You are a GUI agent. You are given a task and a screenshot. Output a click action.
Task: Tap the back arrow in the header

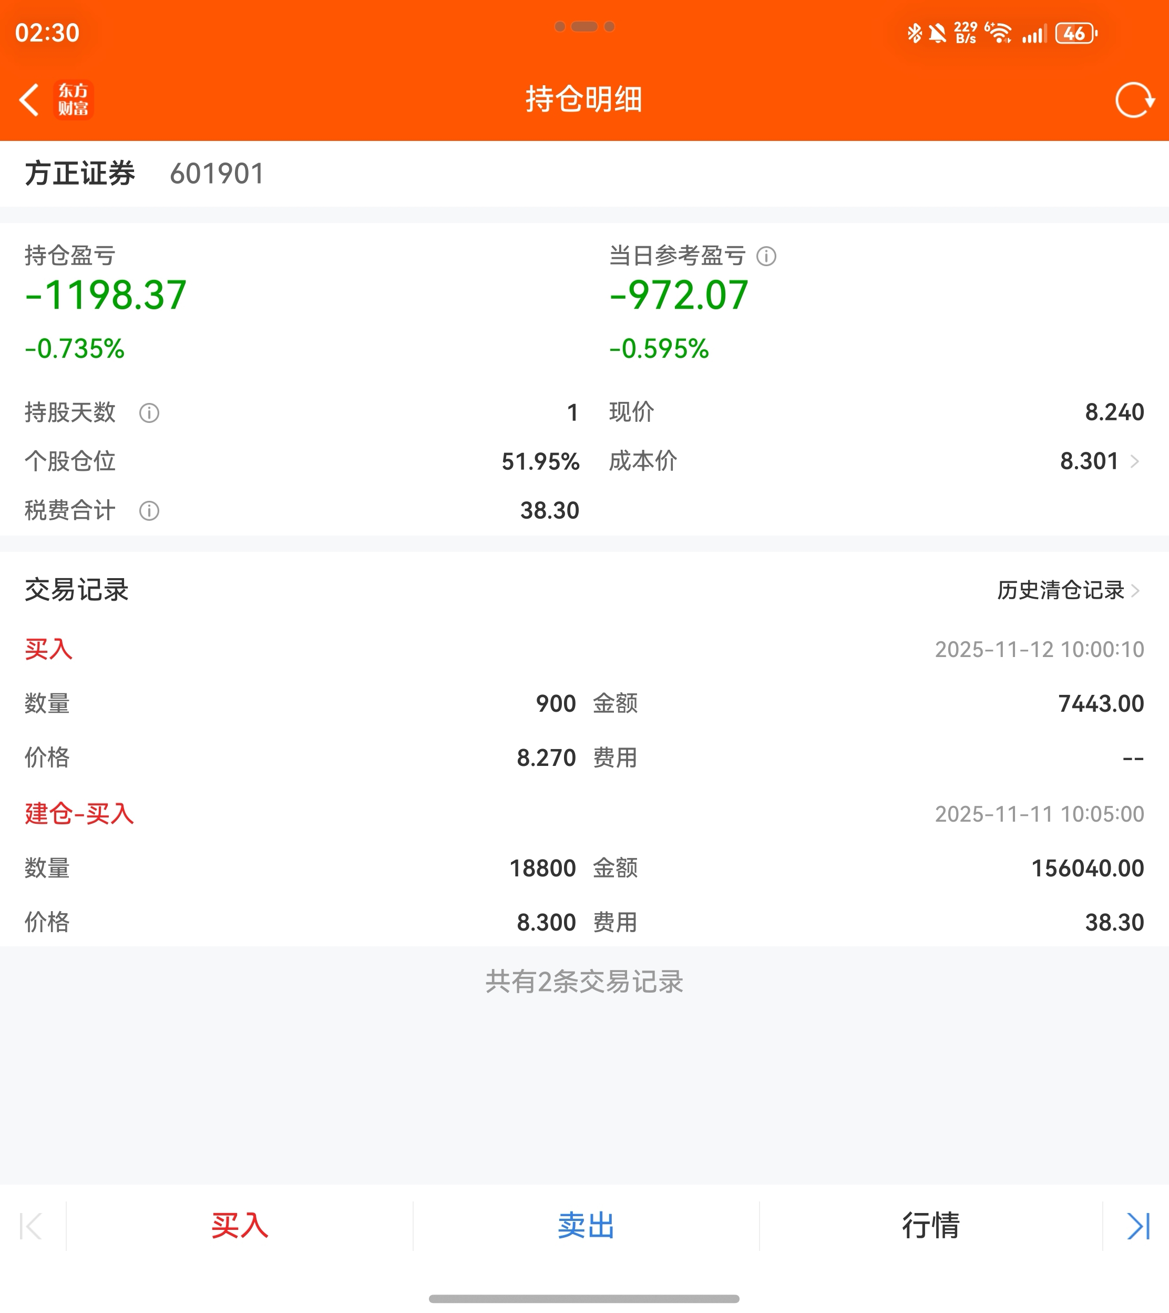29,100
